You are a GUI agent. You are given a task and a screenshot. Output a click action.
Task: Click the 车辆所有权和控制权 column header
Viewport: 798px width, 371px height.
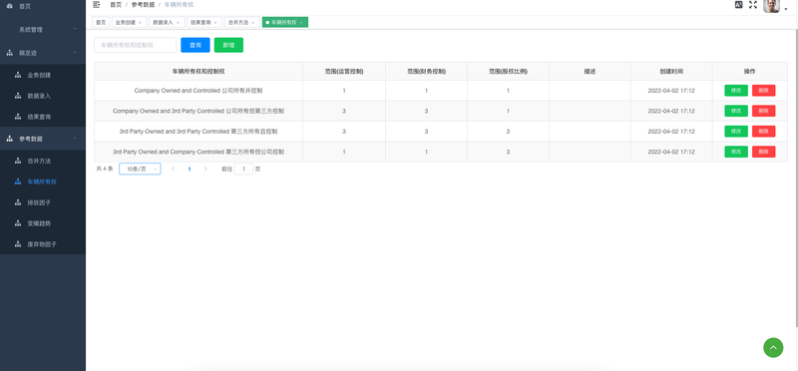(199, 72)
